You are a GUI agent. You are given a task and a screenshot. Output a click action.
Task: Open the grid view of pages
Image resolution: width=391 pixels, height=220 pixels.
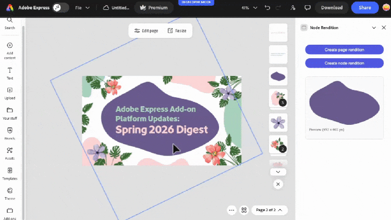coord(243,210)
